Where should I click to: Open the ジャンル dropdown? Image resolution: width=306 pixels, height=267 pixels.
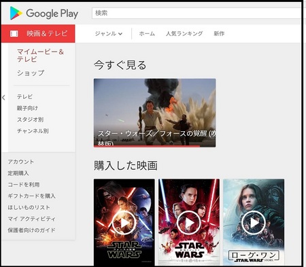click(x=109, y=34)
